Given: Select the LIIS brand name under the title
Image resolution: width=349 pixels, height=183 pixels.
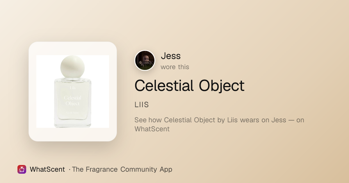Looking at the screenshot, I should click(142, 105).
